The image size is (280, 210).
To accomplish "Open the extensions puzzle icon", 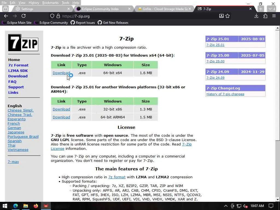I will tap(265, 16).
